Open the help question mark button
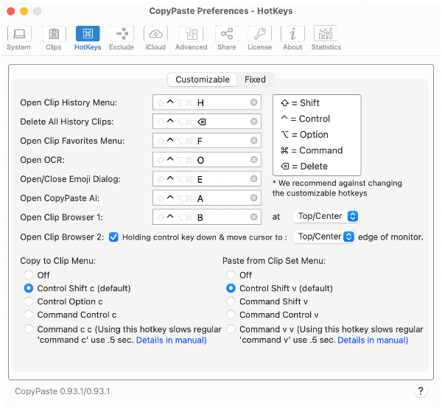This screenshot has height=409, width=442. coord(421,391)
